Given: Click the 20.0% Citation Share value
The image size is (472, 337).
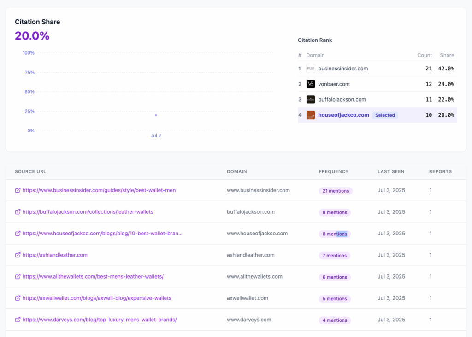Looking at the screenshot, I should [32, 36].
